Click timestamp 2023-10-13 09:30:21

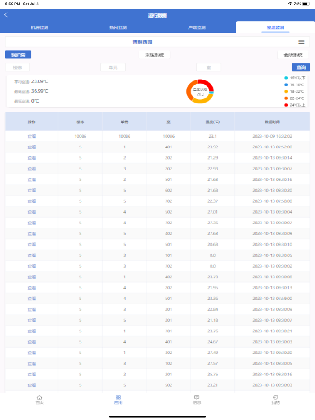(272, 331)
